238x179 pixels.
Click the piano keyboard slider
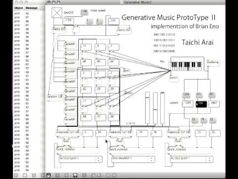click(186, 66)
